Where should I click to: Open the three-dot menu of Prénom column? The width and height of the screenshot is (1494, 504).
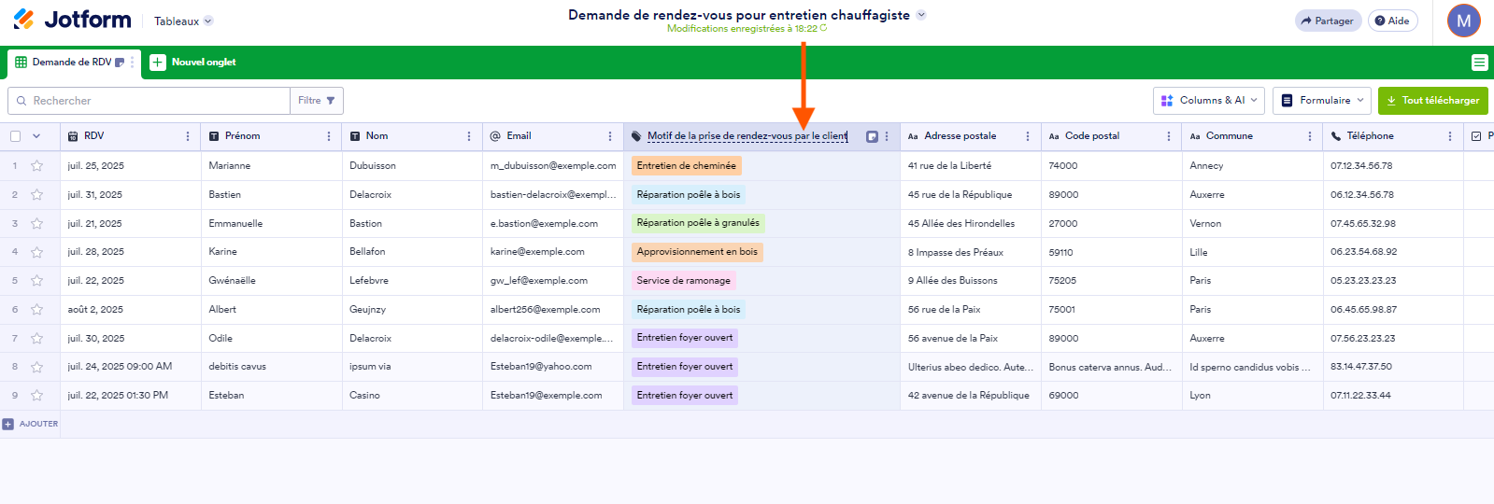point(329,136)
